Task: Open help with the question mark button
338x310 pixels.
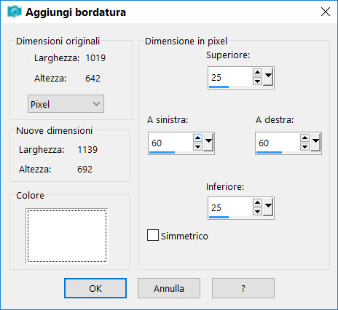Action: (243, 288)
